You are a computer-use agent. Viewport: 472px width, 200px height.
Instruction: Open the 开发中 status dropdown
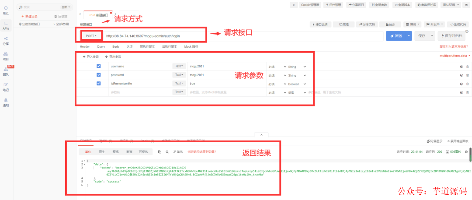click(434, 25)
